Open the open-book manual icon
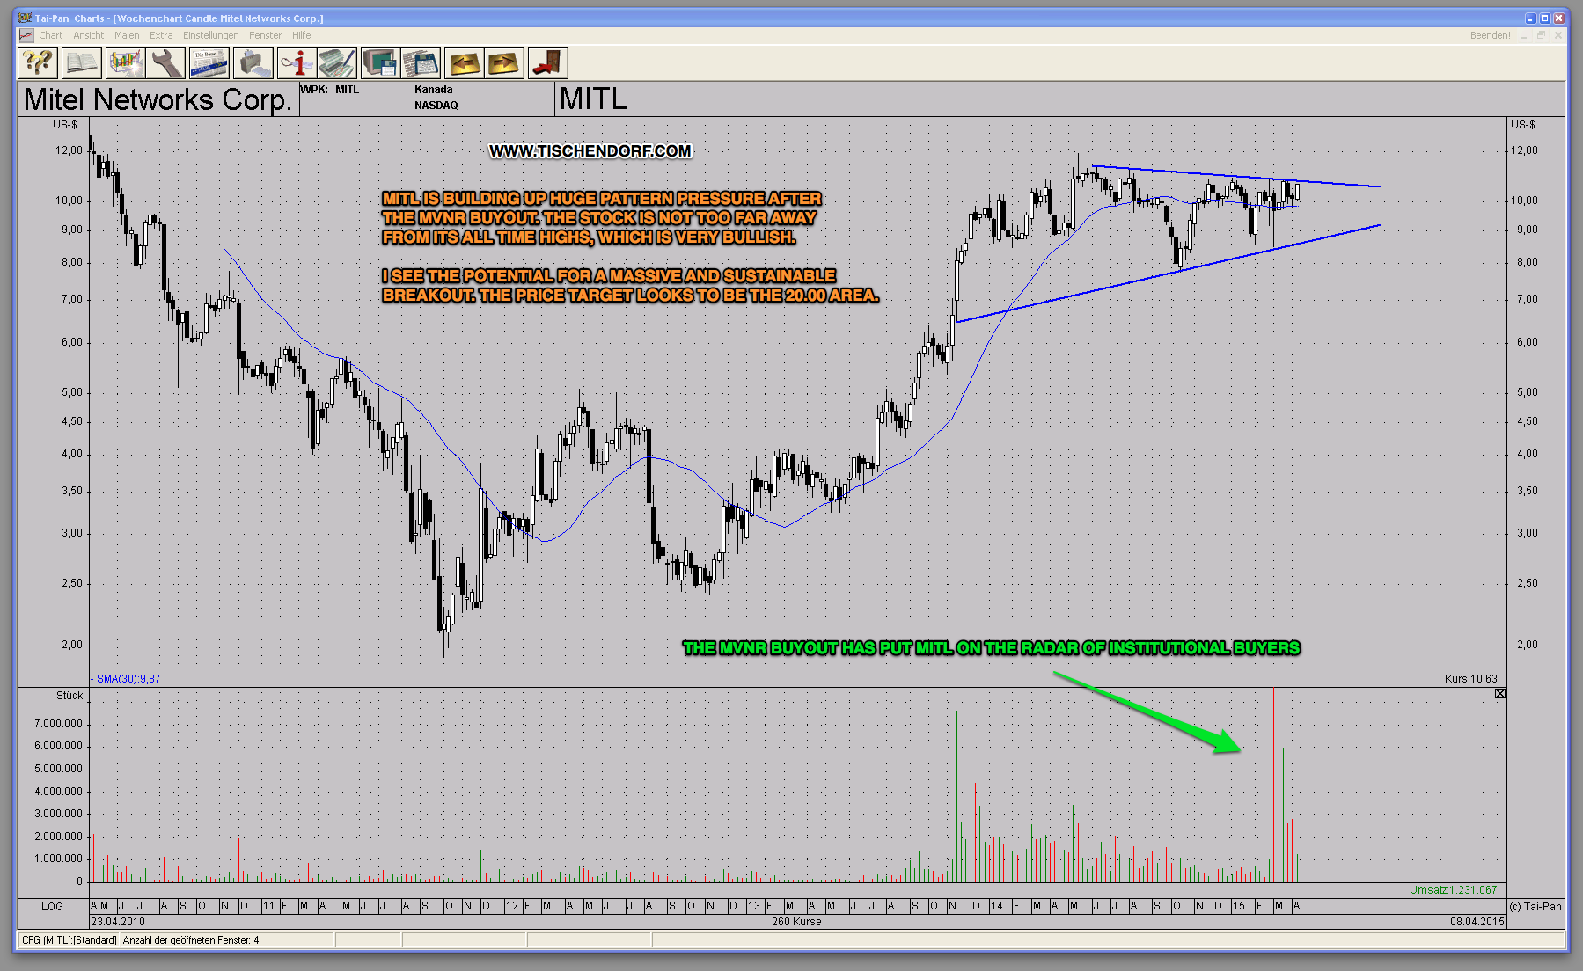The image size is (1583, 971). [x=81, y=63]
